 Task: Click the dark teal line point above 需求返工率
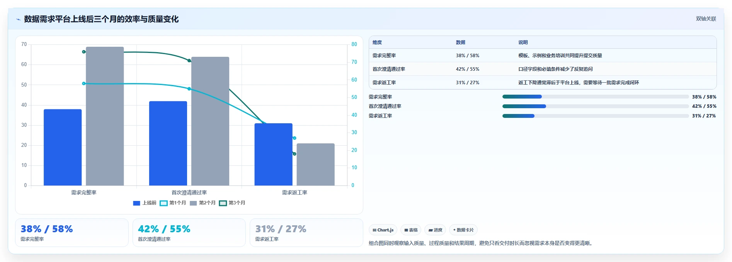point(295,154)
